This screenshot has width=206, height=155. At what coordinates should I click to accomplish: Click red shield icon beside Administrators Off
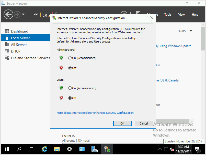61,68
